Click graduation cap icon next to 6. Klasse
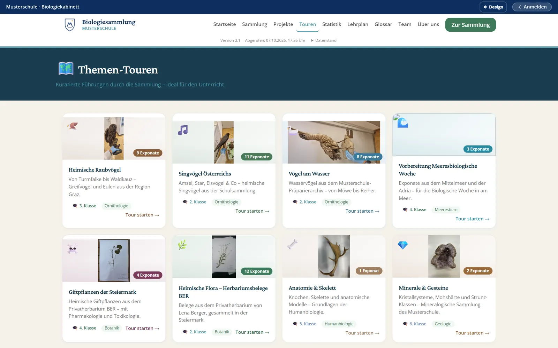 405,324
